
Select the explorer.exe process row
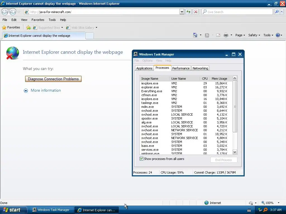[186, 87]
